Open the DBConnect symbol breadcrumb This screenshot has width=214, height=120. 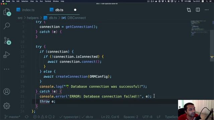pyautogui.click(x=77, y=18)
